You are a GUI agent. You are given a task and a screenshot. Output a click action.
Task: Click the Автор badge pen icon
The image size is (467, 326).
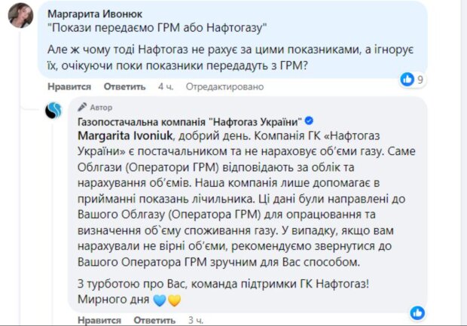coord(83,108)
